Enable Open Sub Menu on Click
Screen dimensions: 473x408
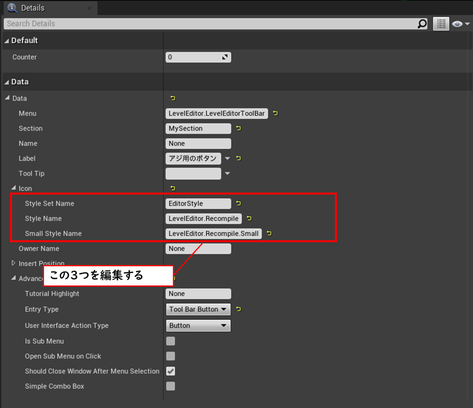click(x=170, y=356)
